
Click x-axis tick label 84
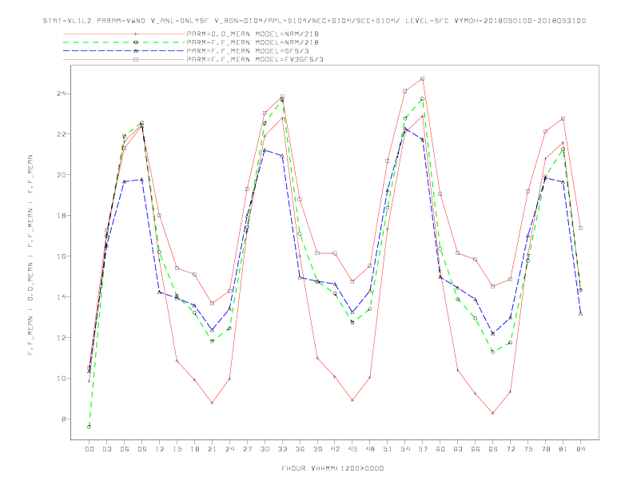click(580, 449)
